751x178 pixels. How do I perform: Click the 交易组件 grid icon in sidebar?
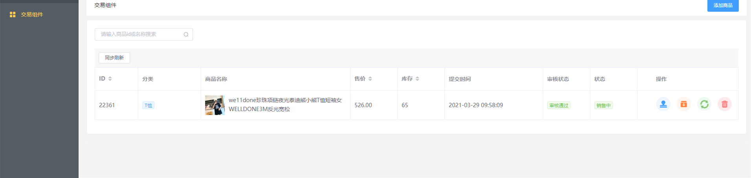[13, 14]
